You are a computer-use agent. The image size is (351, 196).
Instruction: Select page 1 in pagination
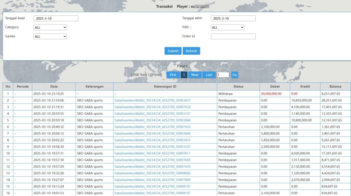(x=184, y=75)
